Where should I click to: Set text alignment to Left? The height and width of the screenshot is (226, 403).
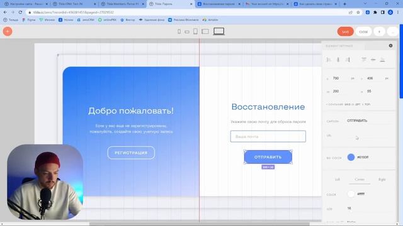click(x=338, y=180)
